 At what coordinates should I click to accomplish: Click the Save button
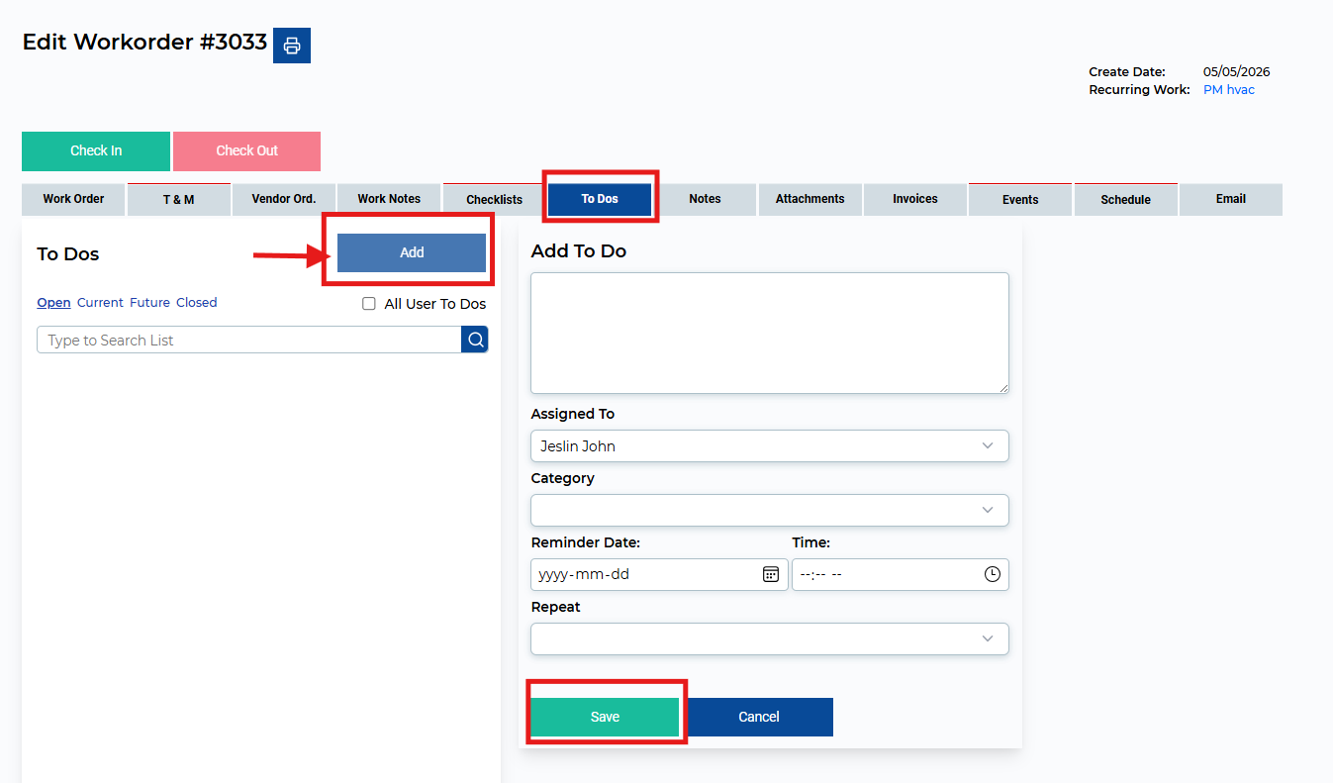(x=605, y=717)
